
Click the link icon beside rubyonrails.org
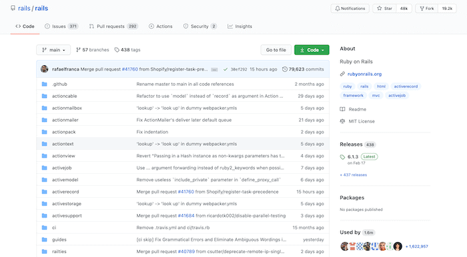[342, 74]
